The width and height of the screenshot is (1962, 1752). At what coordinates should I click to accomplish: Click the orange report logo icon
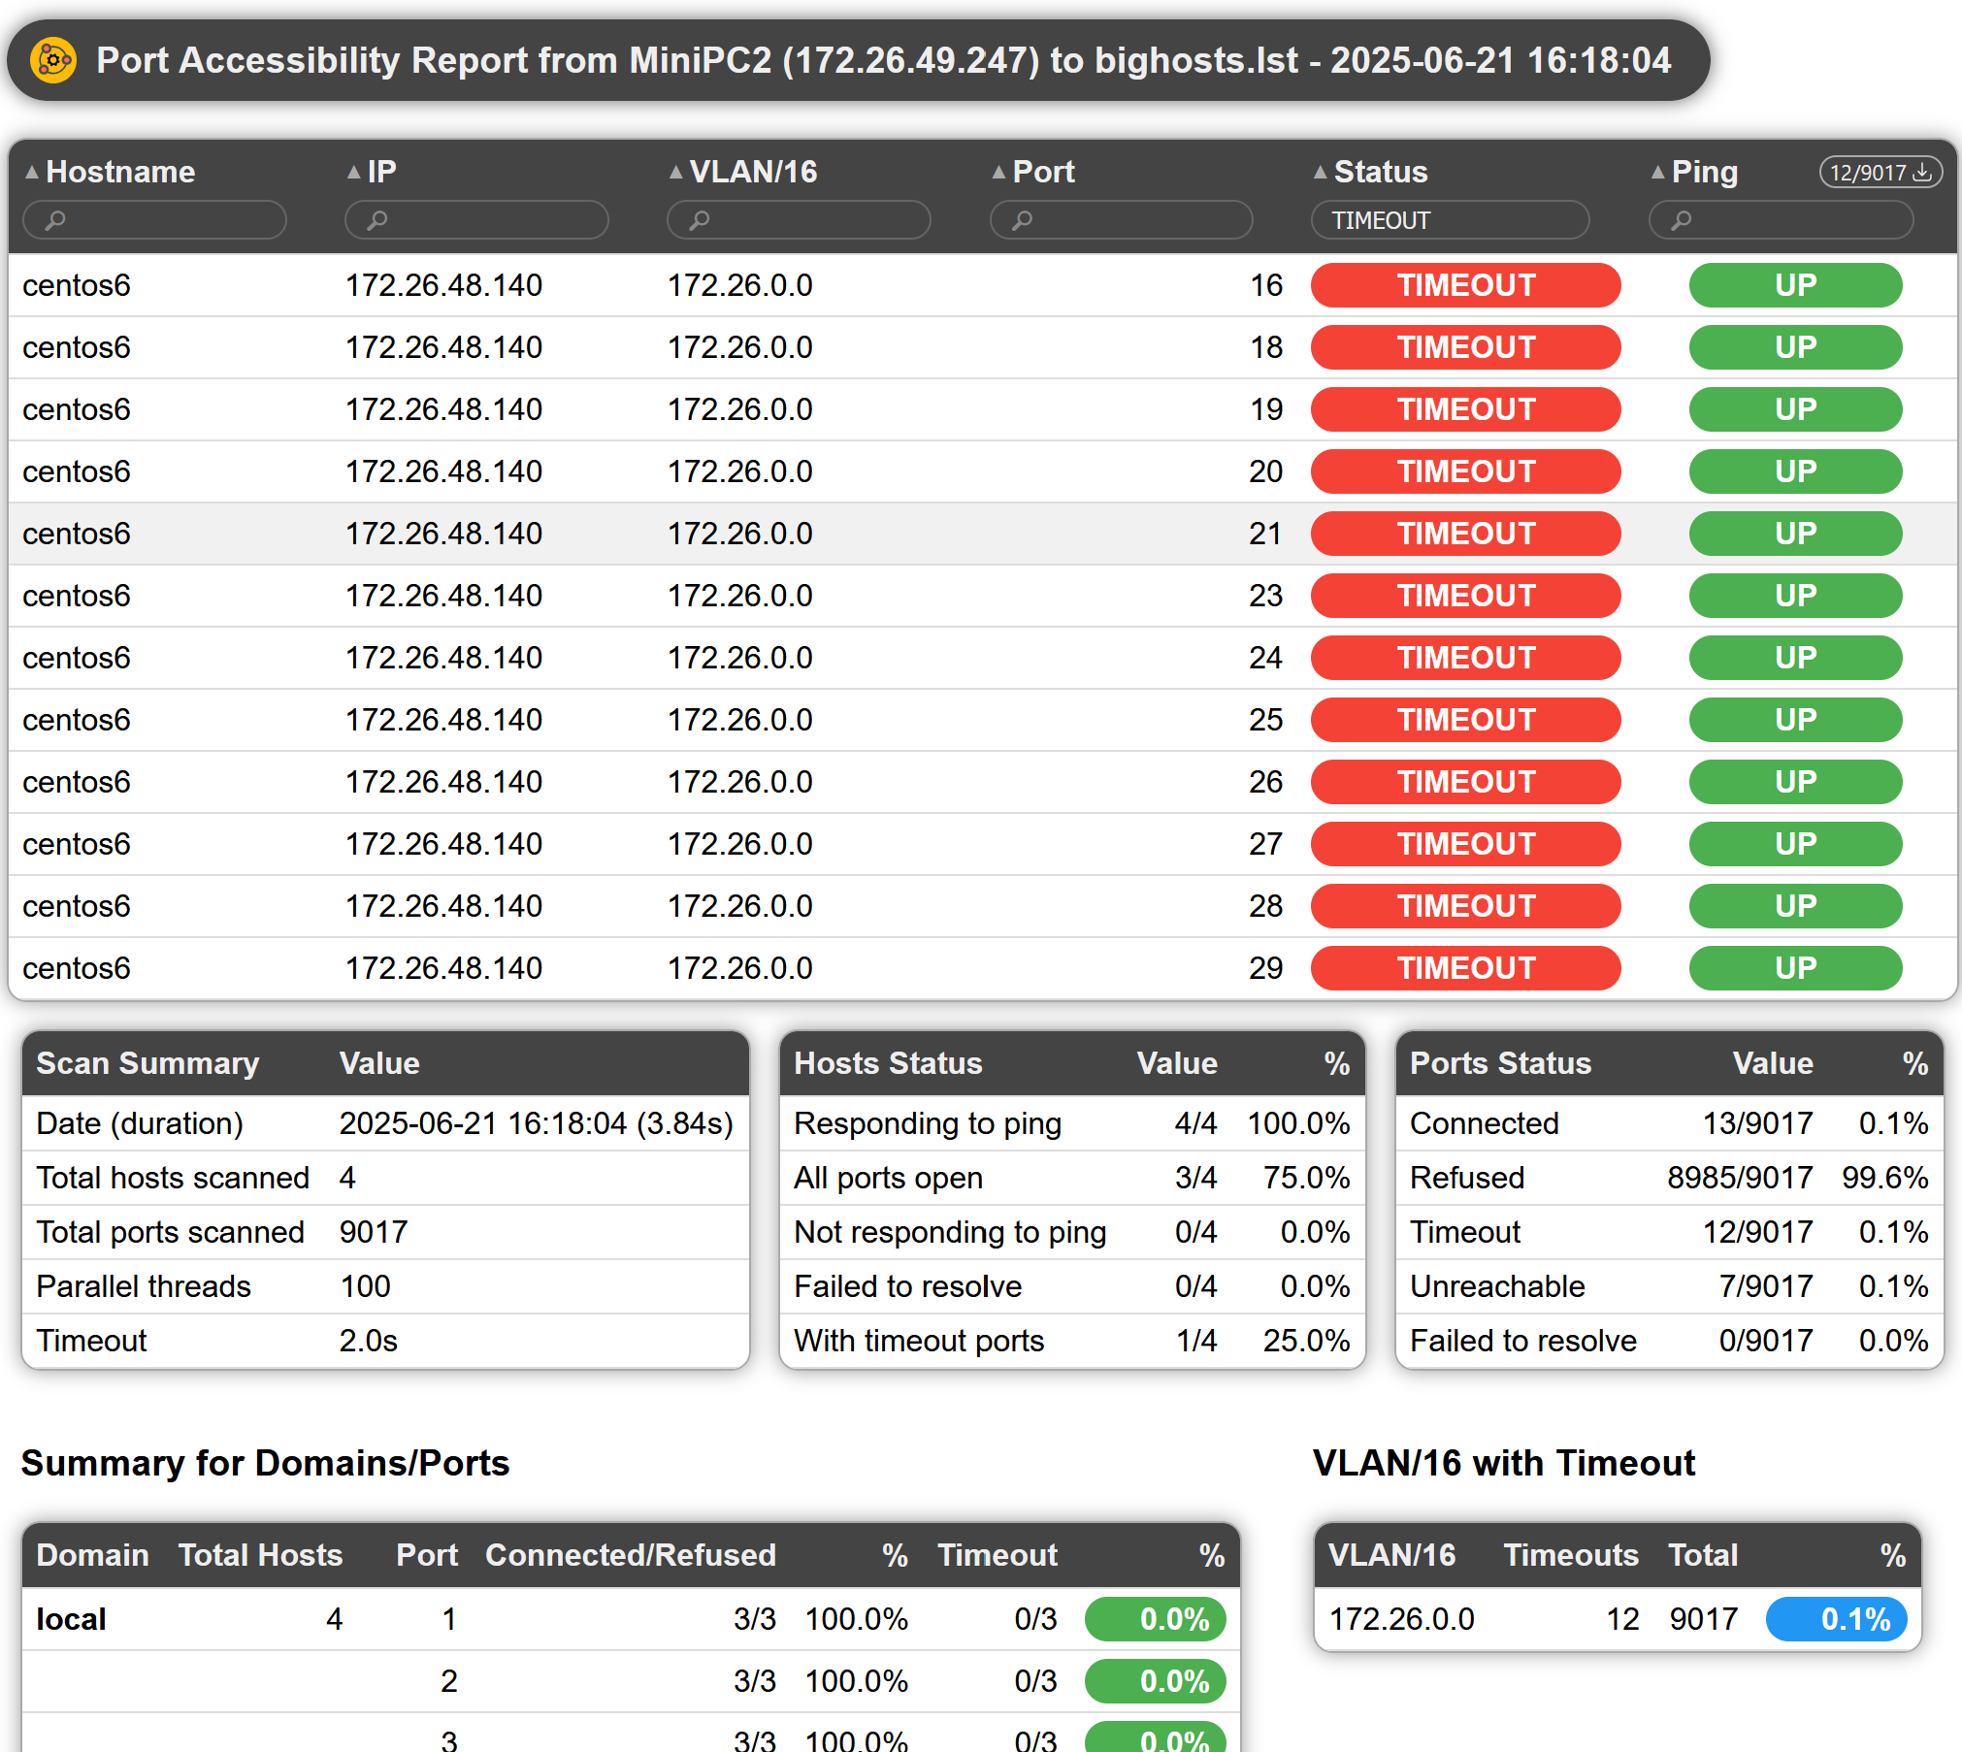53,60
